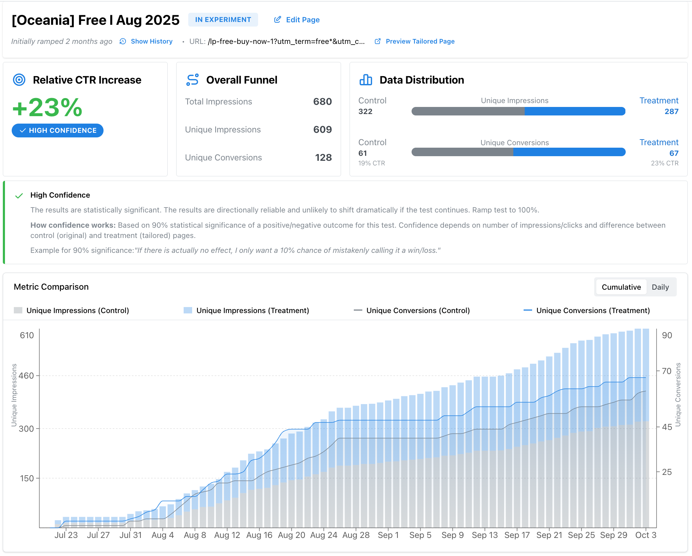
Task: Open the IN EXPERIMENT status selector
Action: click(x=223, y=19)
